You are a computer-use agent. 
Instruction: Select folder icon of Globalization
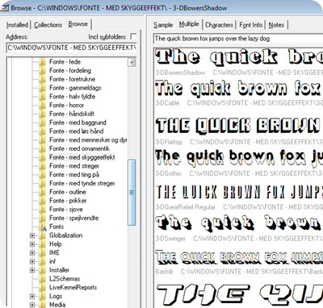point(42,235)
